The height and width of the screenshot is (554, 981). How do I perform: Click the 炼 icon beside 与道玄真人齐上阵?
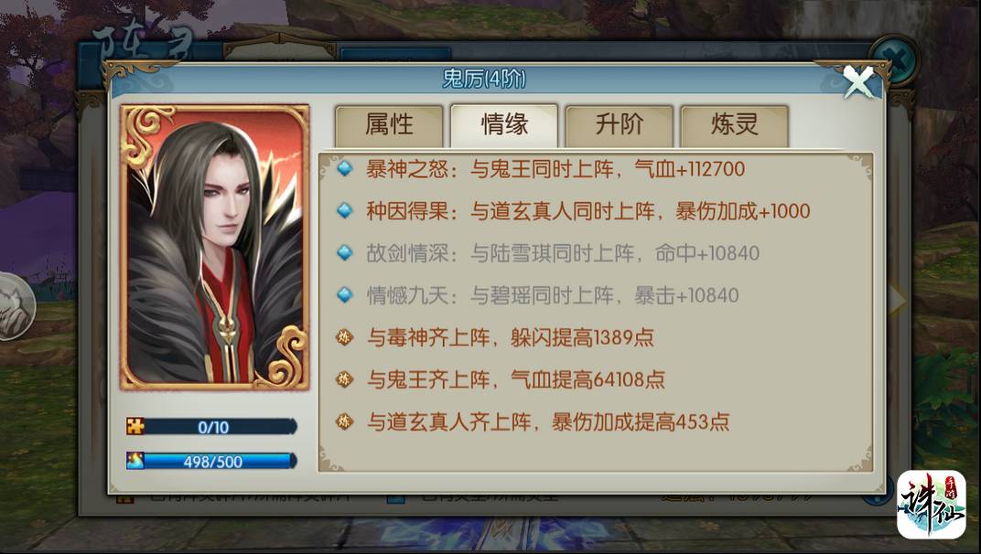[x=345, y=421]
